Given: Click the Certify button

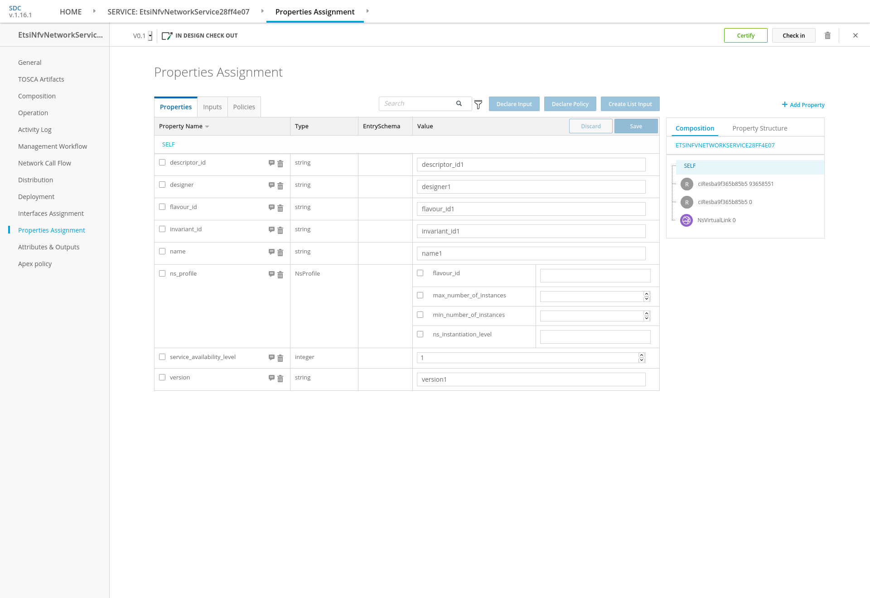Looking at the screenshot, I should 745,35.
